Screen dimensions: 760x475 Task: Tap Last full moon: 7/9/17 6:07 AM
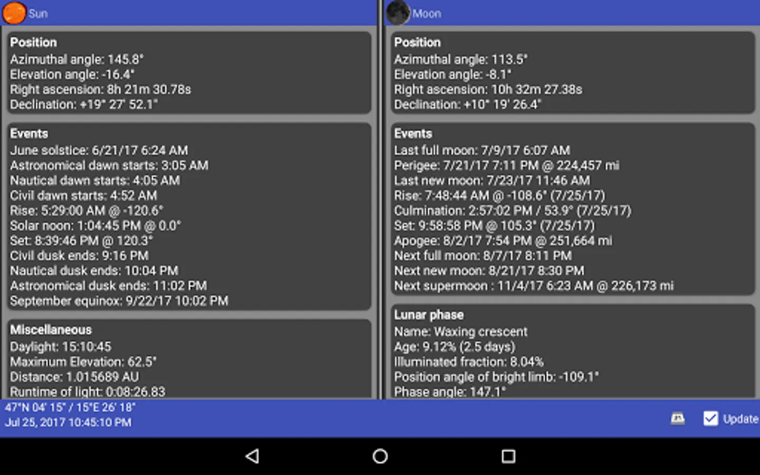482,150
